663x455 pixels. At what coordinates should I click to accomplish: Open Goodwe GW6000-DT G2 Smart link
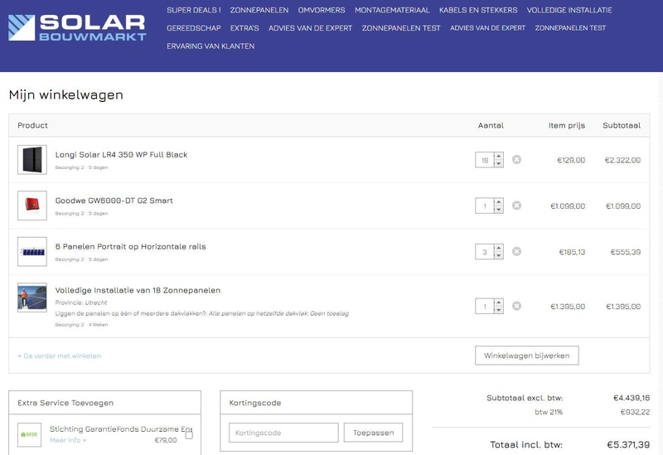pyautogui.click(x=114, y=201)
